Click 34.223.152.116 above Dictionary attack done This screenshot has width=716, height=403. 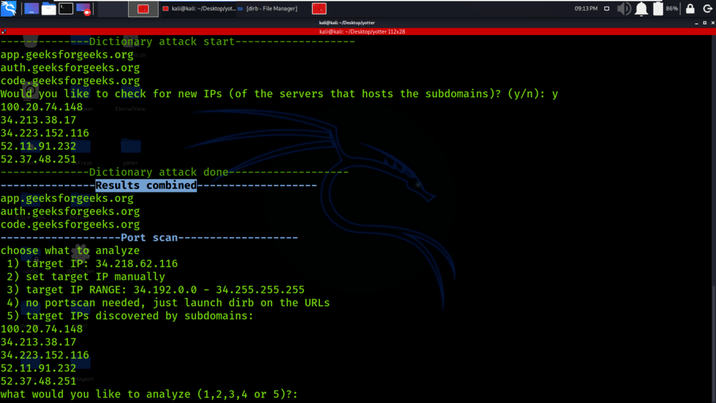(x=44, y=133)
